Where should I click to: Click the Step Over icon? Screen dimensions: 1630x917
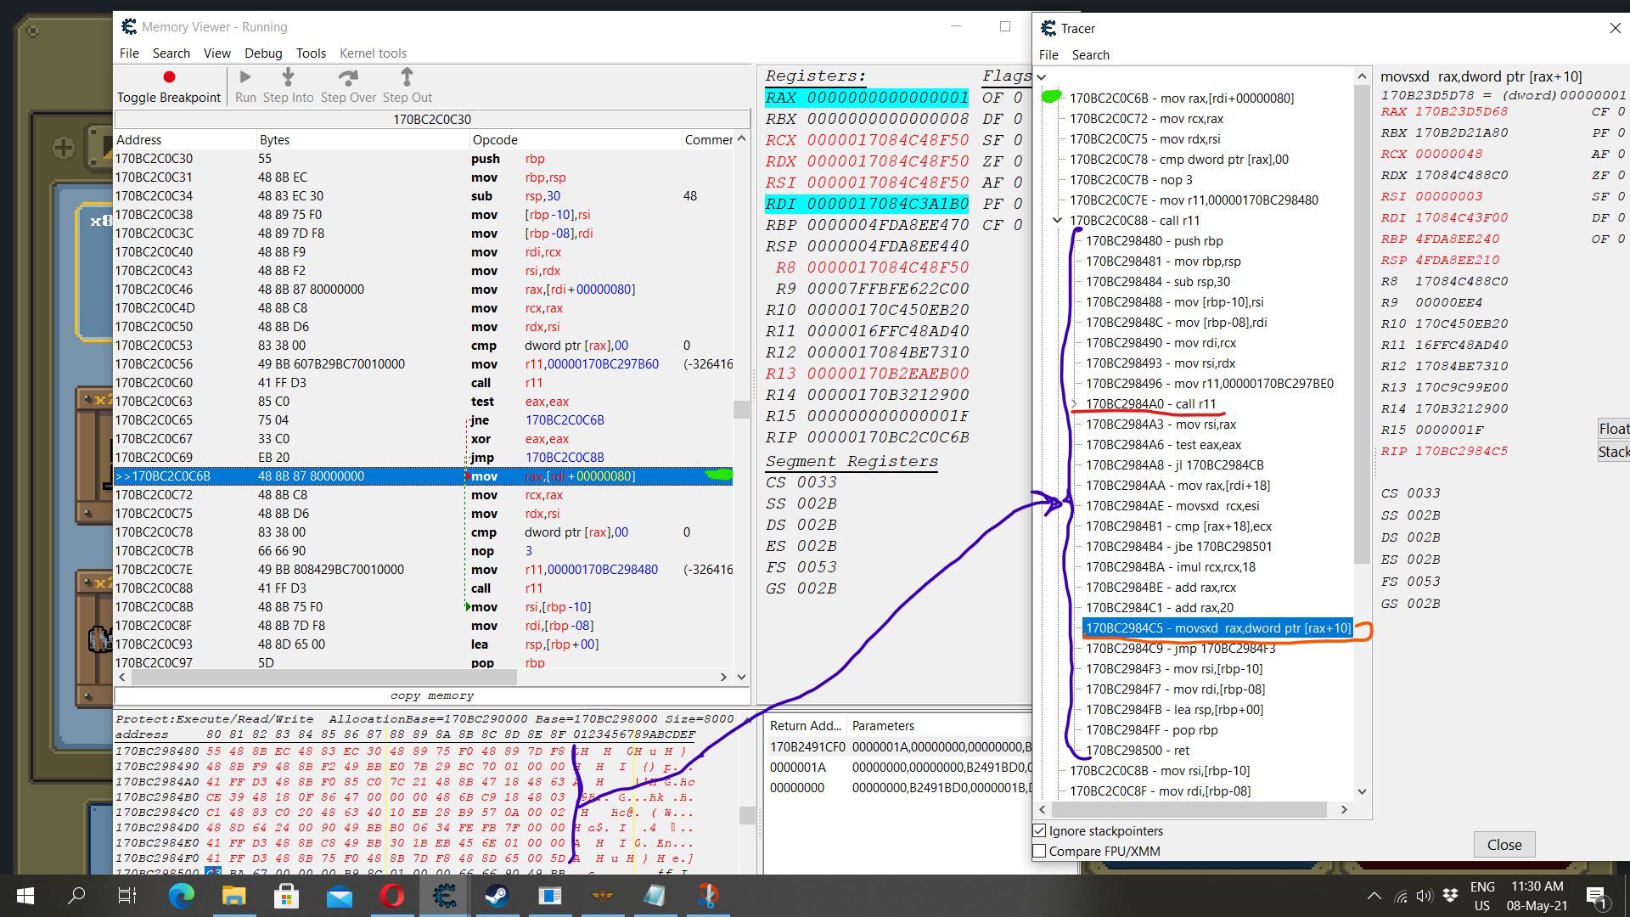coord(348,77)
